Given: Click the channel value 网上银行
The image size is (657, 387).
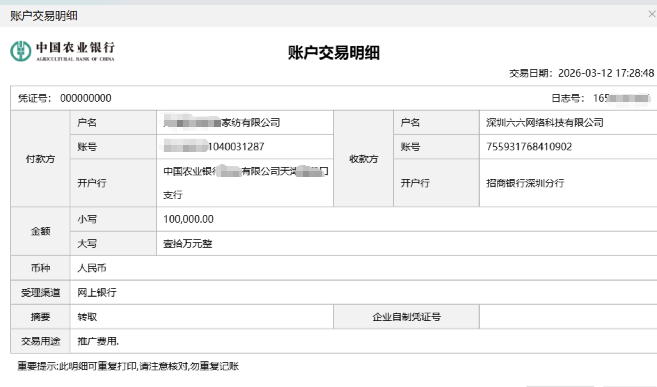Looking at the screenshot, I should pyautogui.click(x=97, y=292).
